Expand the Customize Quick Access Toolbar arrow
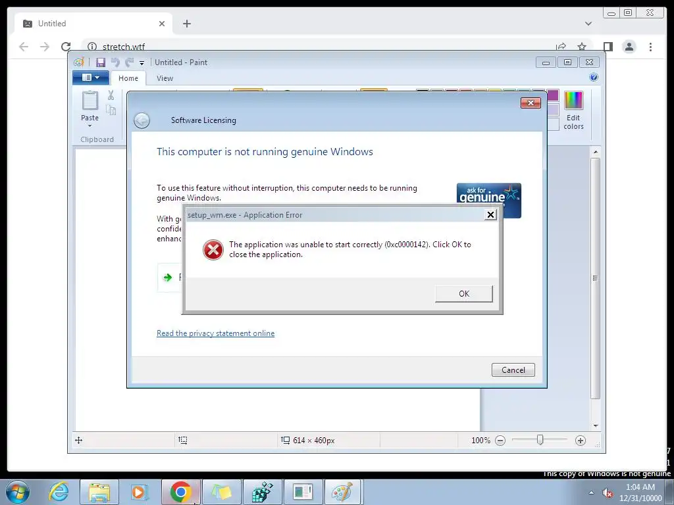The height and width of the screenshot is (505, 674). pyautogui.click(x=142, y=63)
